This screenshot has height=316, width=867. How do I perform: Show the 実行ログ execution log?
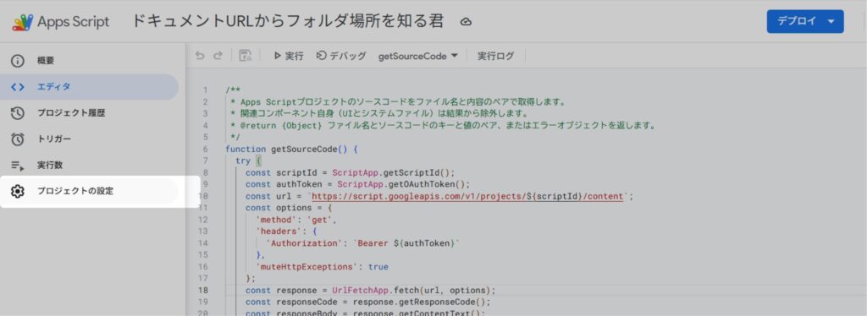(495, 56)
